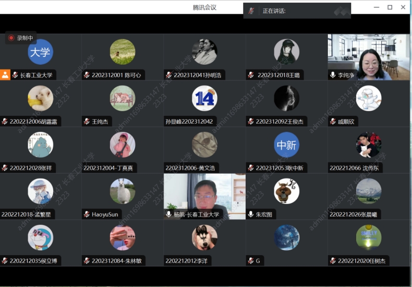This screenshot has width=412, height=287.
Task: Click muted mic icon next to HaoyuSun
Action: point(87,214)
